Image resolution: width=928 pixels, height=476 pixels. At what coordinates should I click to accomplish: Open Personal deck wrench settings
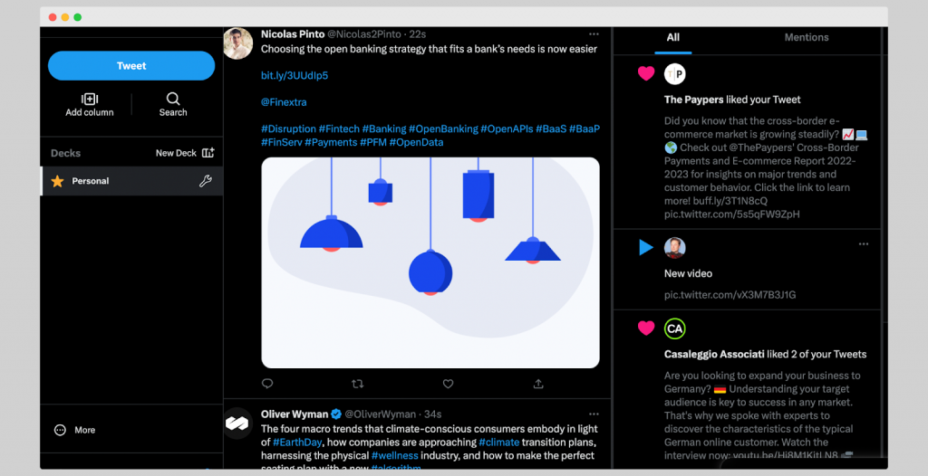[x=206, y=181]
